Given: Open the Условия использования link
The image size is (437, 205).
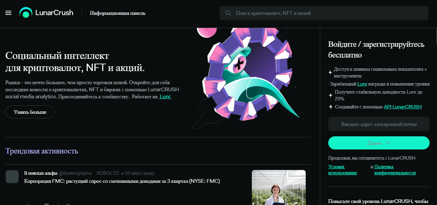Looking at the screenshot, I should point(342,170).
